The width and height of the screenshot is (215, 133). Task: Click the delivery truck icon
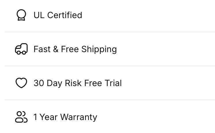[x=21, y=49]
